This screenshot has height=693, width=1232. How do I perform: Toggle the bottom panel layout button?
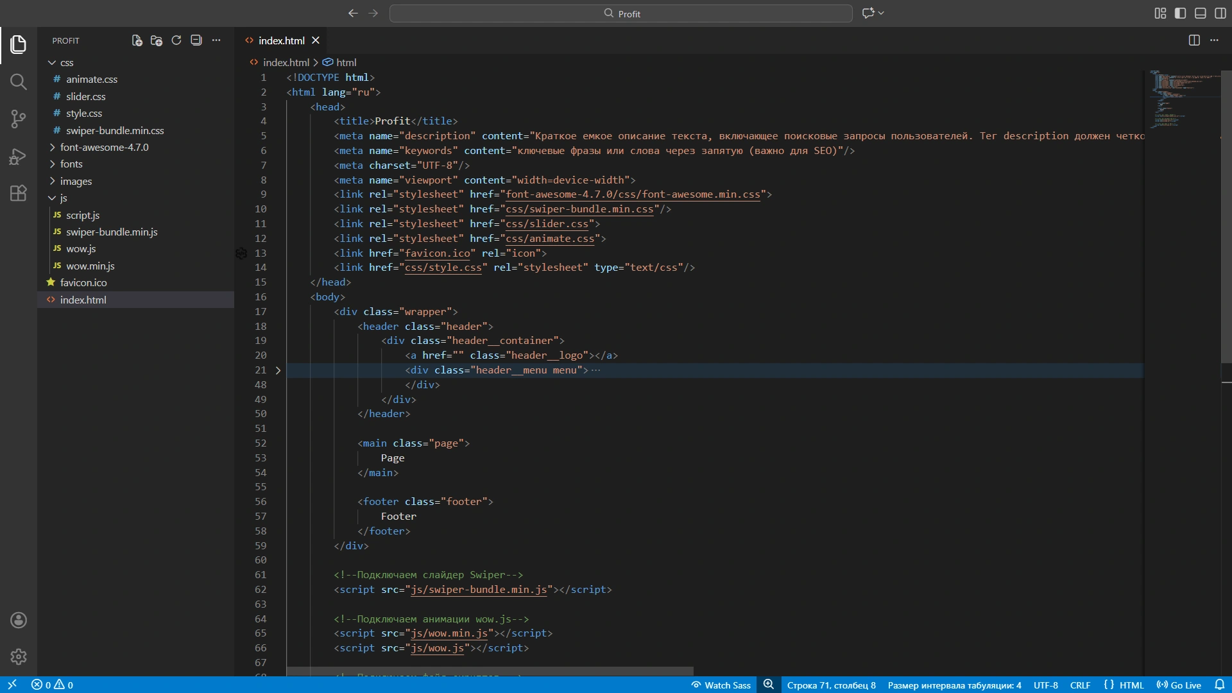pos(1200,13)
